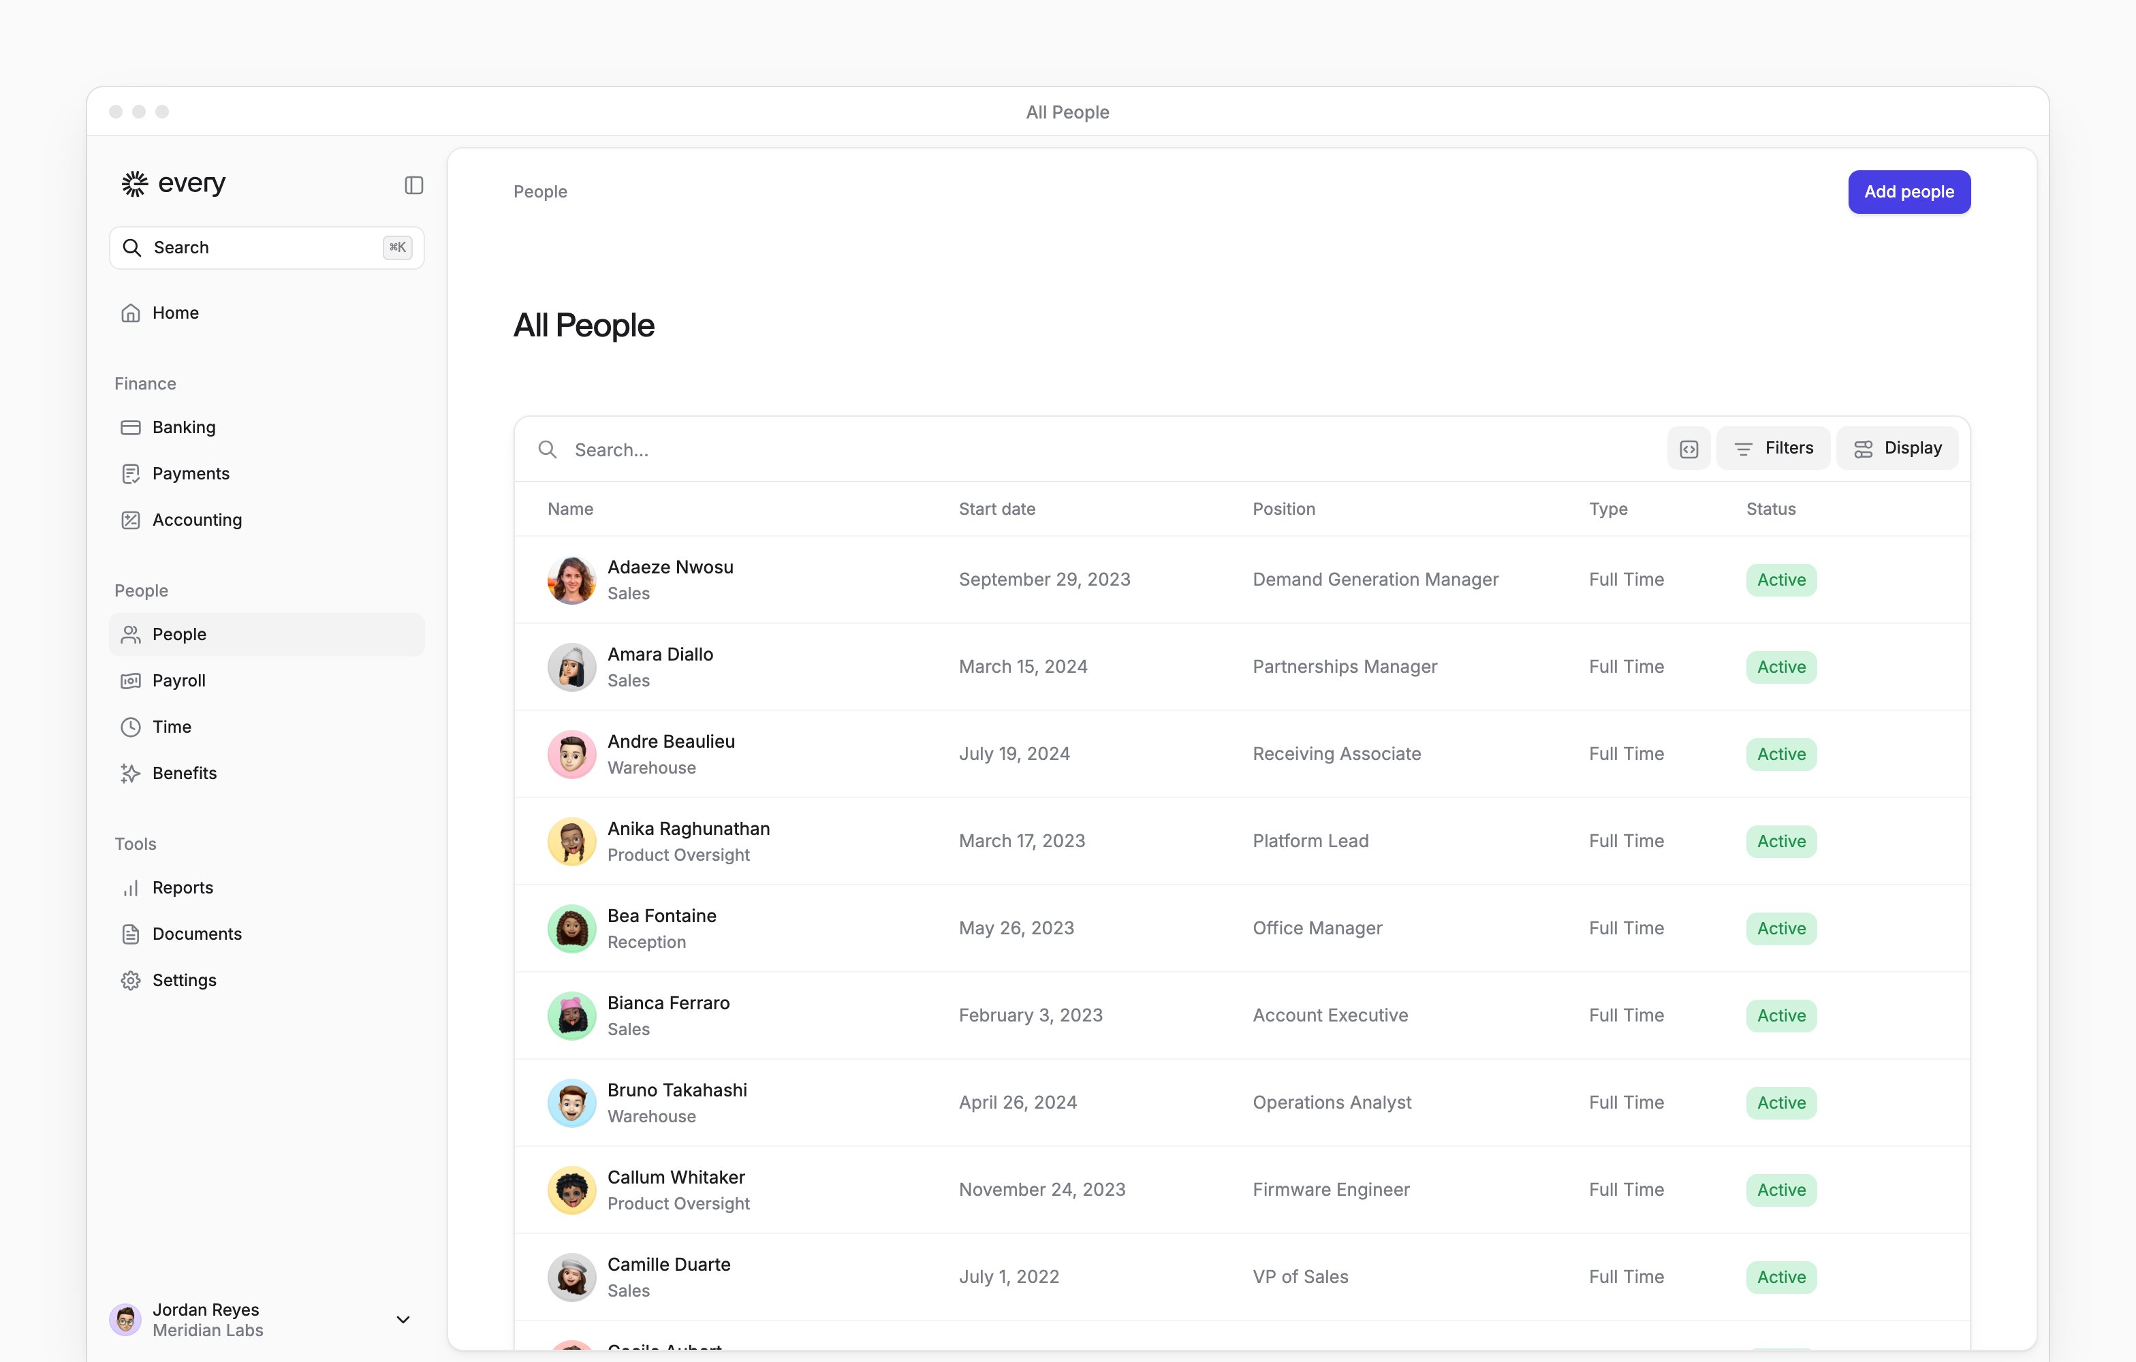The height and width of the screenshot is (1362, 2136).
Task: Collapse the sidebar panel icon
Action: pyautogui.click(x=413, y=185)
